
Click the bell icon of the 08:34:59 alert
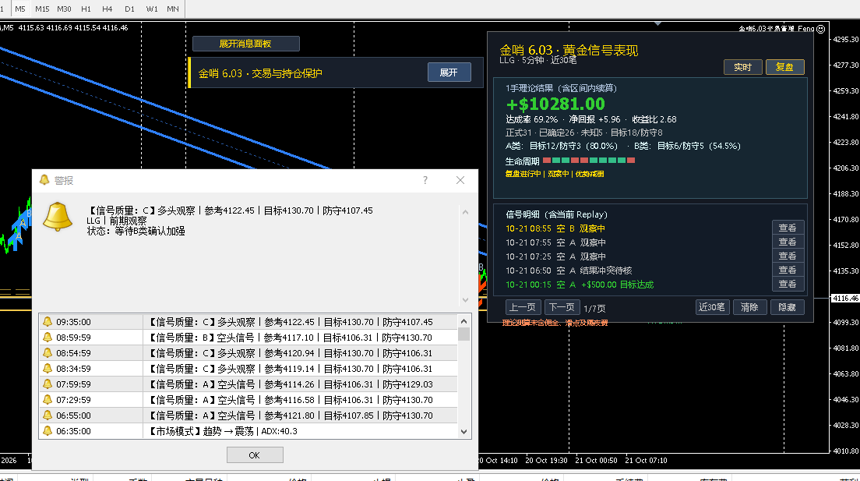[48, 369]
